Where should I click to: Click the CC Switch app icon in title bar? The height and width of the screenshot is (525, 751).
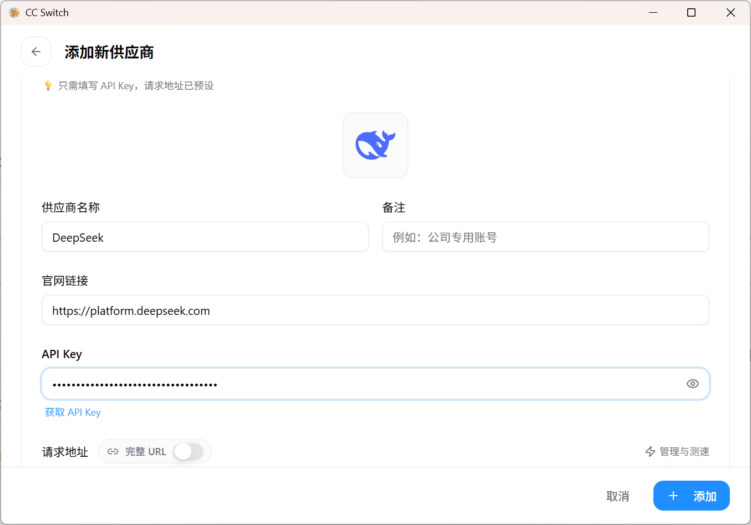[14, 12]
